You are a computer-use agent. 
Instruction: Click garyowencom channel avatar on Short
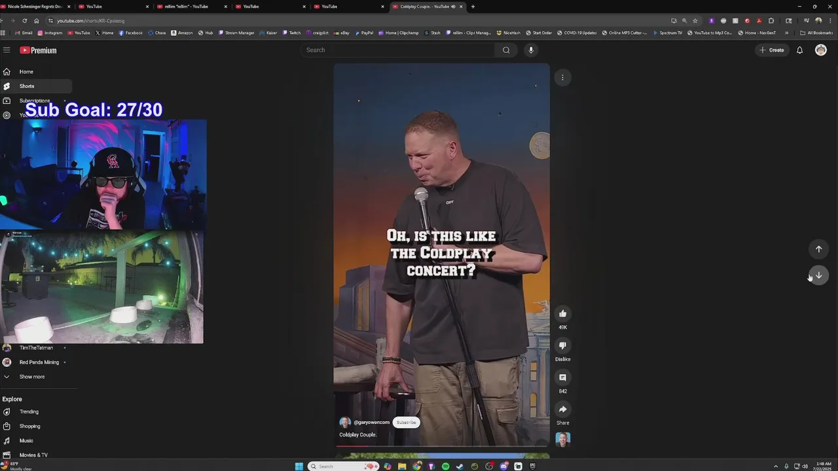[x=345, y=423]
